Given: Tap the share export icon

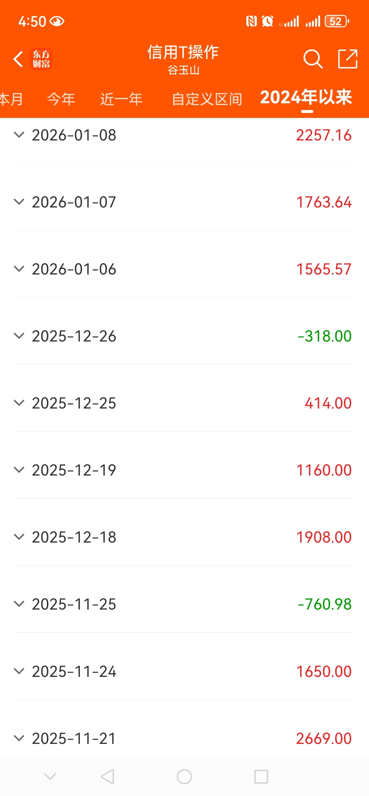Looking at the screenshot, I should [347, 59].
